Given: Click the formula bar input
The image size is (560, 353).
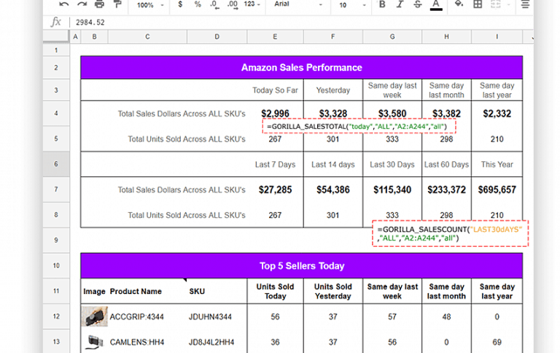Looking at the screenshot, I should click(292, 22).
